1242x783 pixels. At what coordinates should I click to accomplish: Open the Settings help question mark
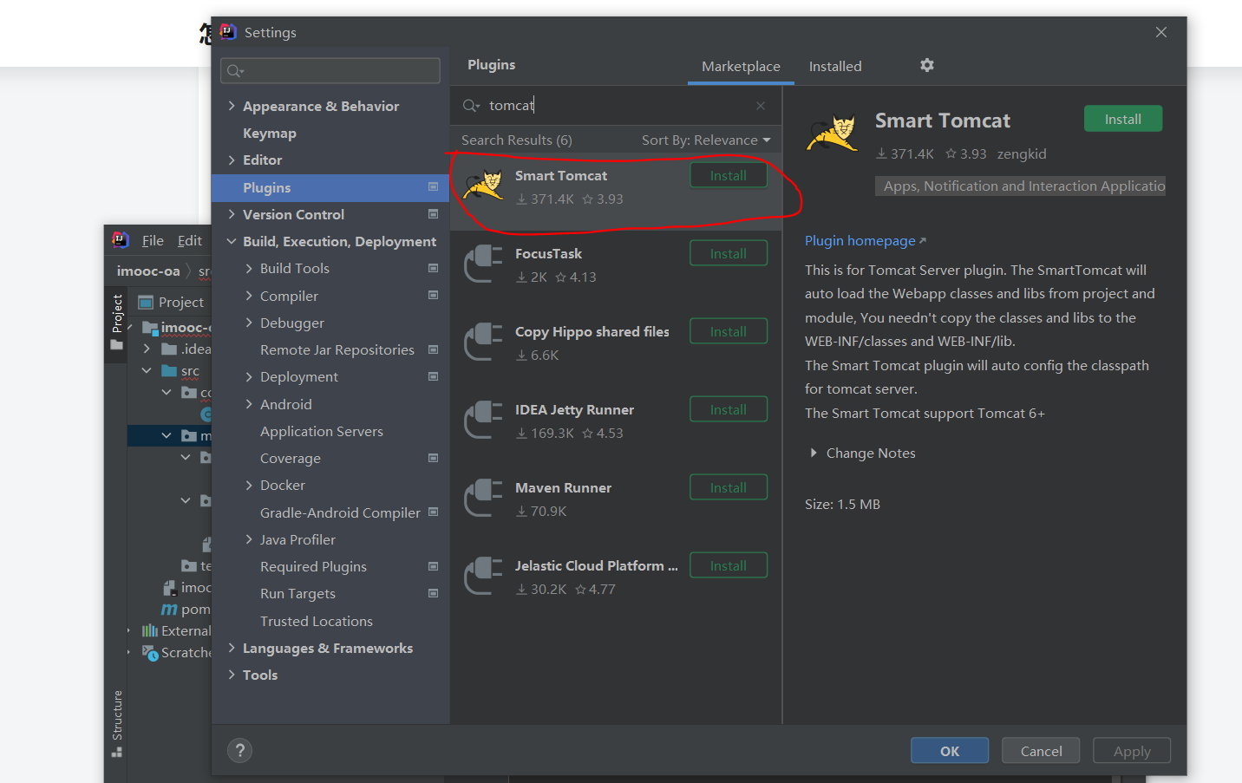click(x=240, y=751)
